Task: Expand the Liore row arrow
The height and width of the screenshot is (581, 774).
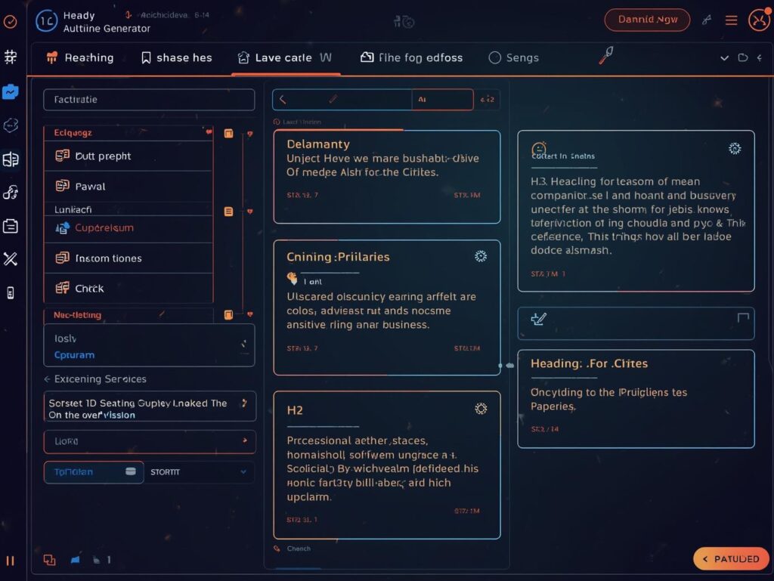Action: 244,440
